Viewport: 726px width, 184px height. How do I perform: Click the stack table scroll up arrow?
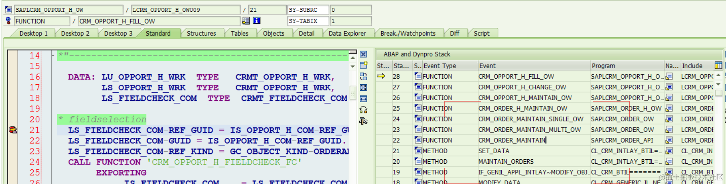(718, 76)
